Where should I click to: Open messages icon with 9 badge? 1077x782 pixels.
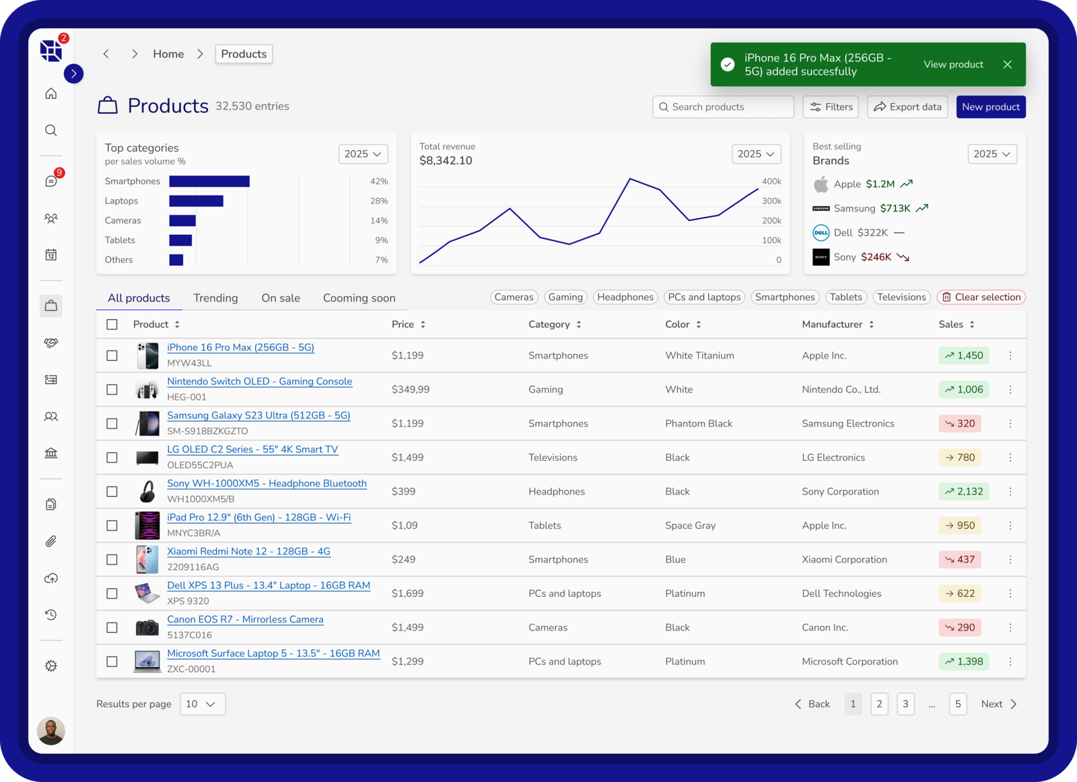pyautogui.click(x=51, y=181)
